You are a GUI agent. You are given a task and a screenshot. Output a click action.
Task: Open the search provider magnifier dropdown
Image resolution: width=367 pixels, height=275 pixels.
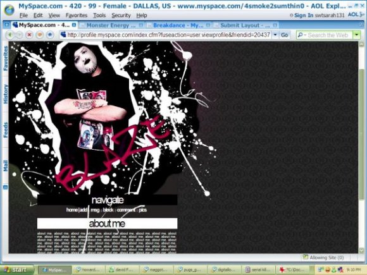302,35
